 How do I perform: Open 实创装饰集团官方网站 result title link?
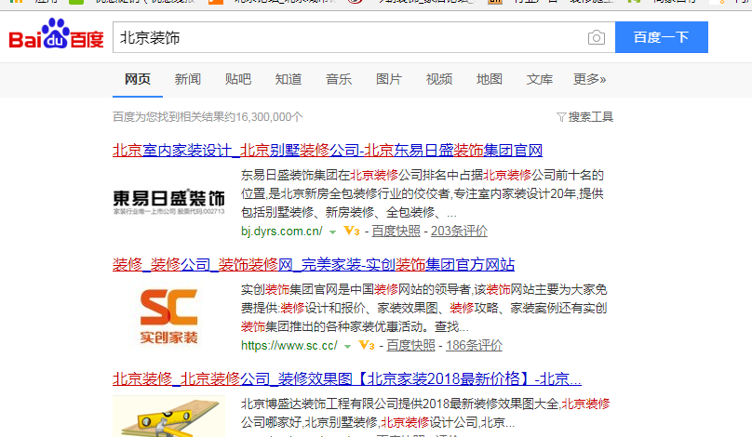tap(314, 264)
